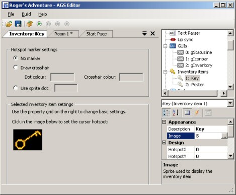Click the Open game folder icon
The image size is (236, 195).
coord(9,24)
